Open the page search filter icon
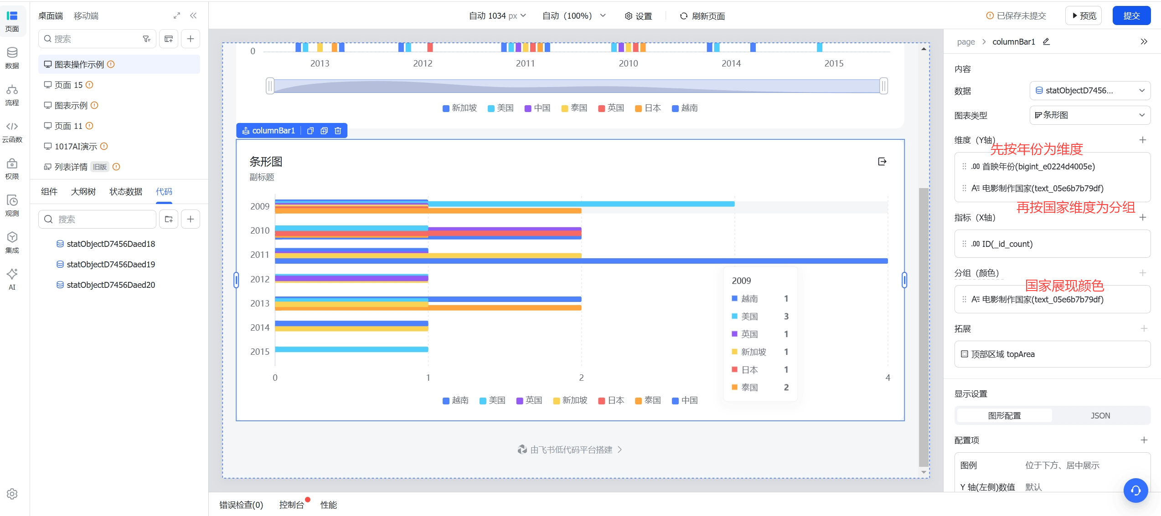Screen dimensions: 1161x516 146,39
